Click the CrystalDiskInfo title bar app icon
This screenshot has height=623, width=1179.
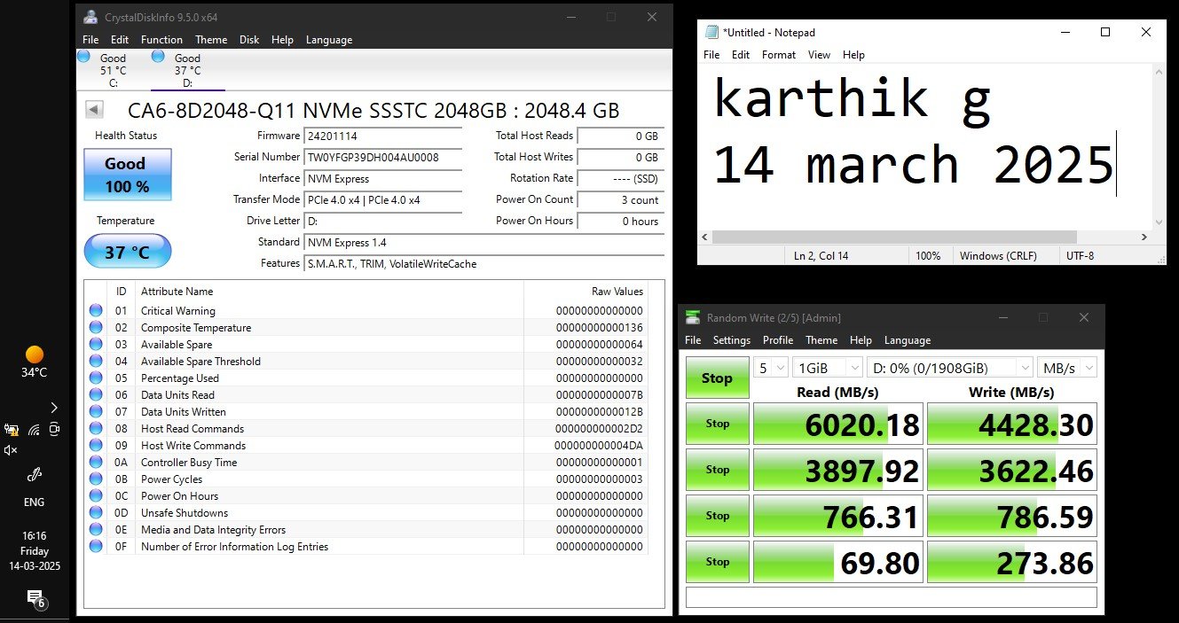pyautogui.click(x=91, y=17)
